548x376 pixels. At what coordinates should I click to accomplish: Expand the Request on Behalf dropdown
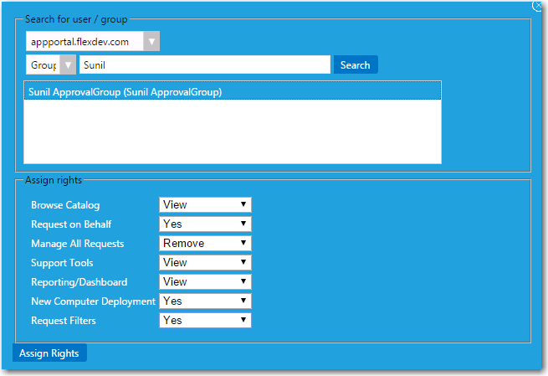pyautogui.click(x=205, y=224)
